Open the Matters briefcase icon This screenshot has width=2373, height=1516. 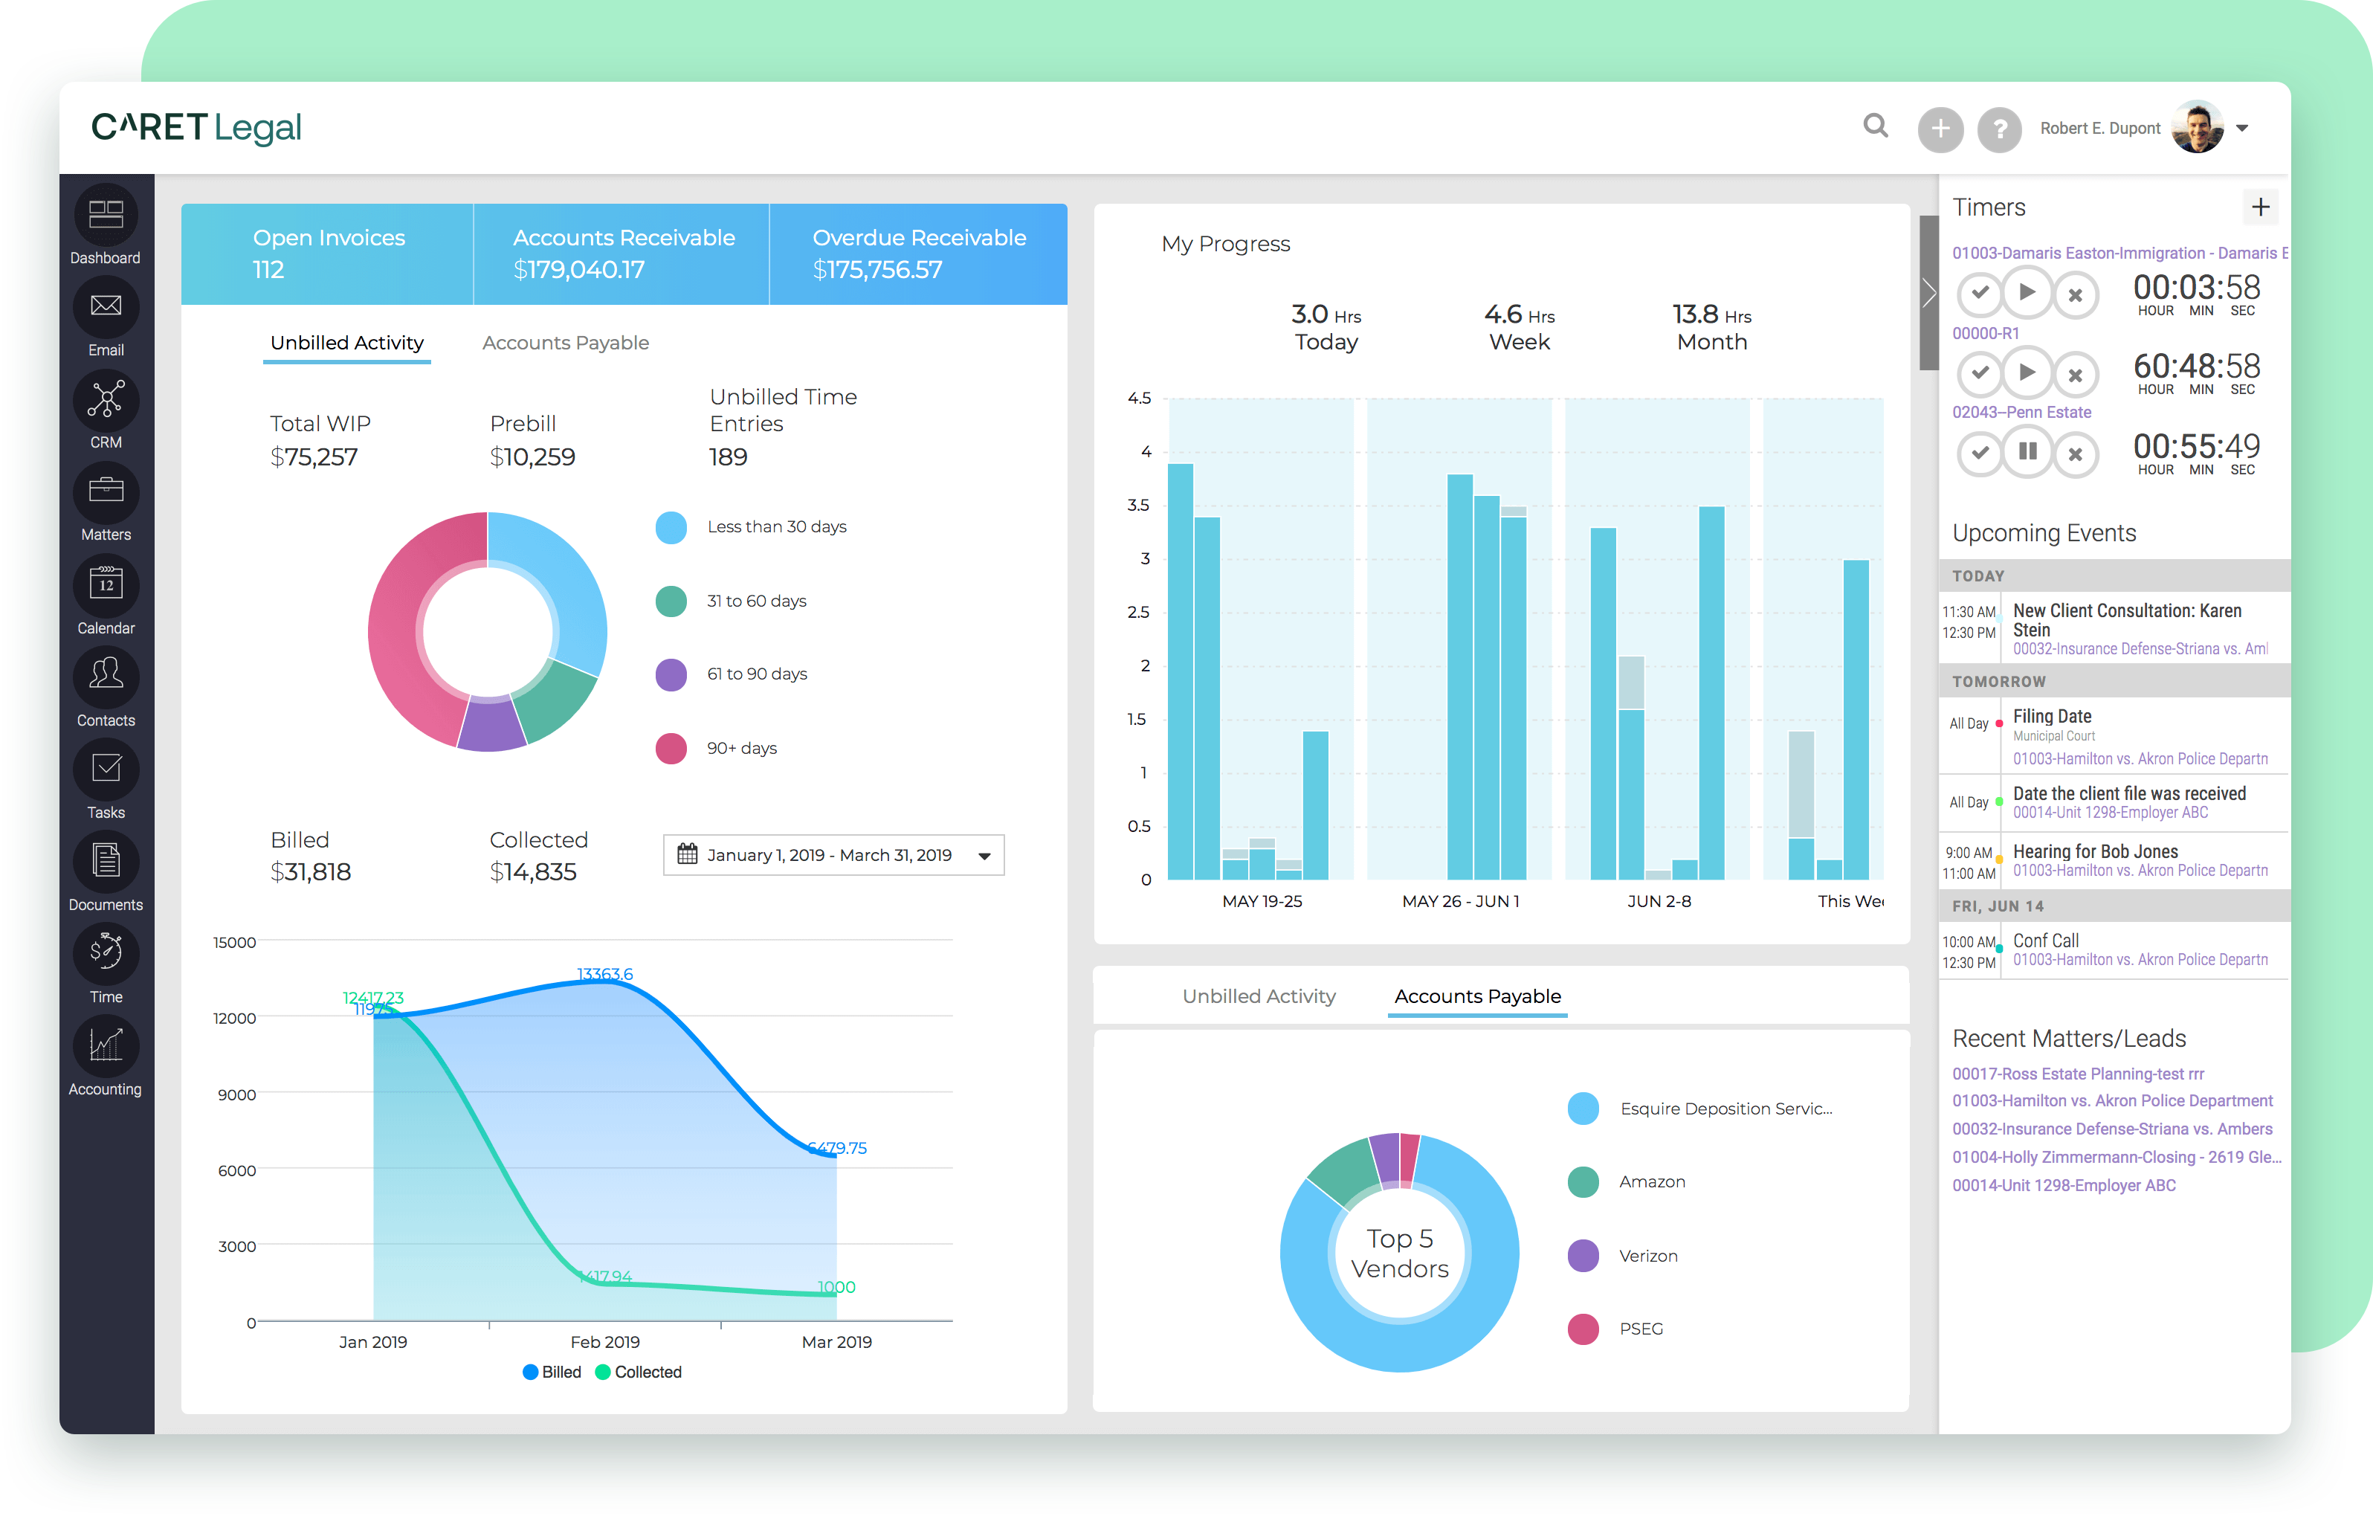(x=106, y=491)
